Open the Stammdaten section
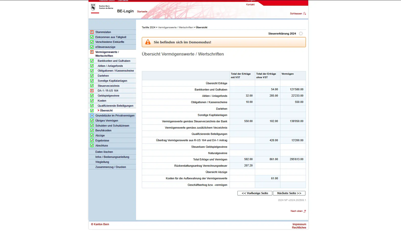This screenshot has width=401, height=232. pos(103,32)
